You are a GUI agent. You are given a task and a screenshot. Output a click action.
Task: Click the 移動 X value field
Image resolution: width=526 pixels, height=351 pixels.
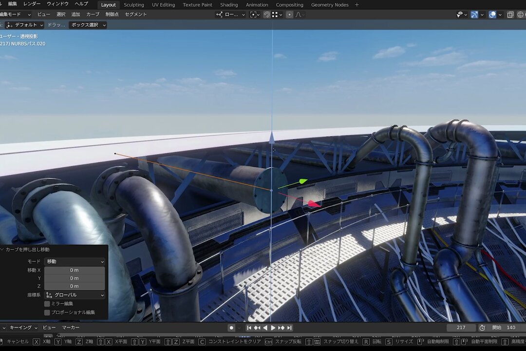point(75,270)
